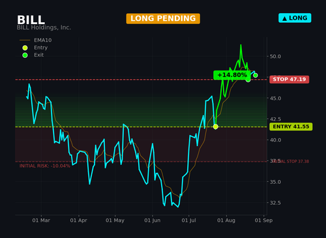Click the 01 Mar date axis label
The width and height of the screenshot is (326, 238).
pos(41,220)
